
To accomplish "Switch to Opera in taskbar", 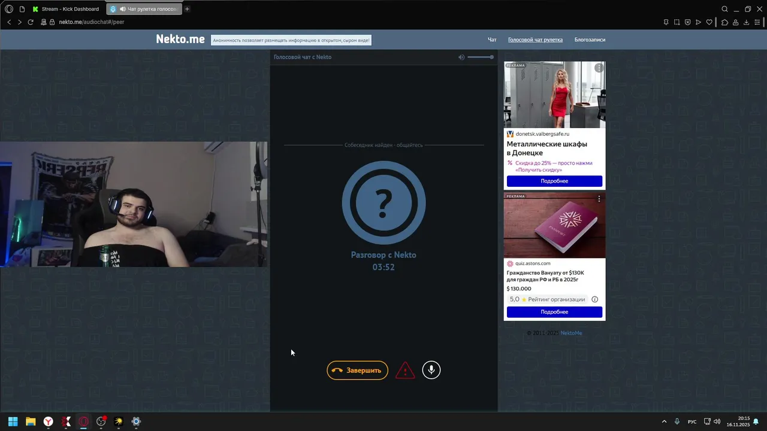I will click(83, 421).
